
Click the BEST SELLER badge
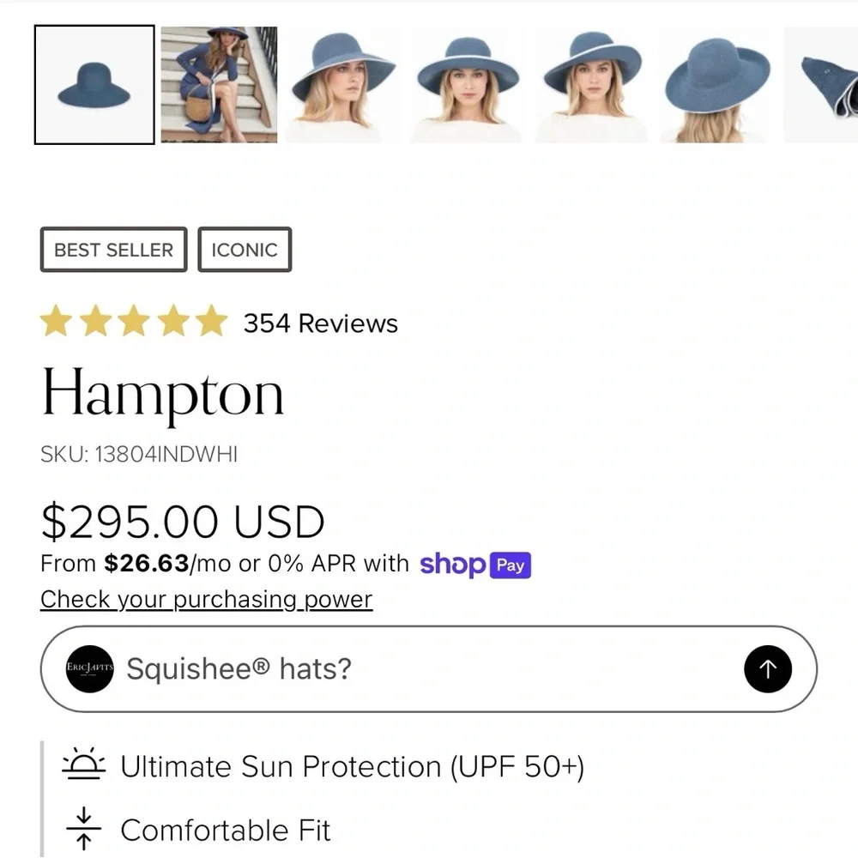point(113,250)
